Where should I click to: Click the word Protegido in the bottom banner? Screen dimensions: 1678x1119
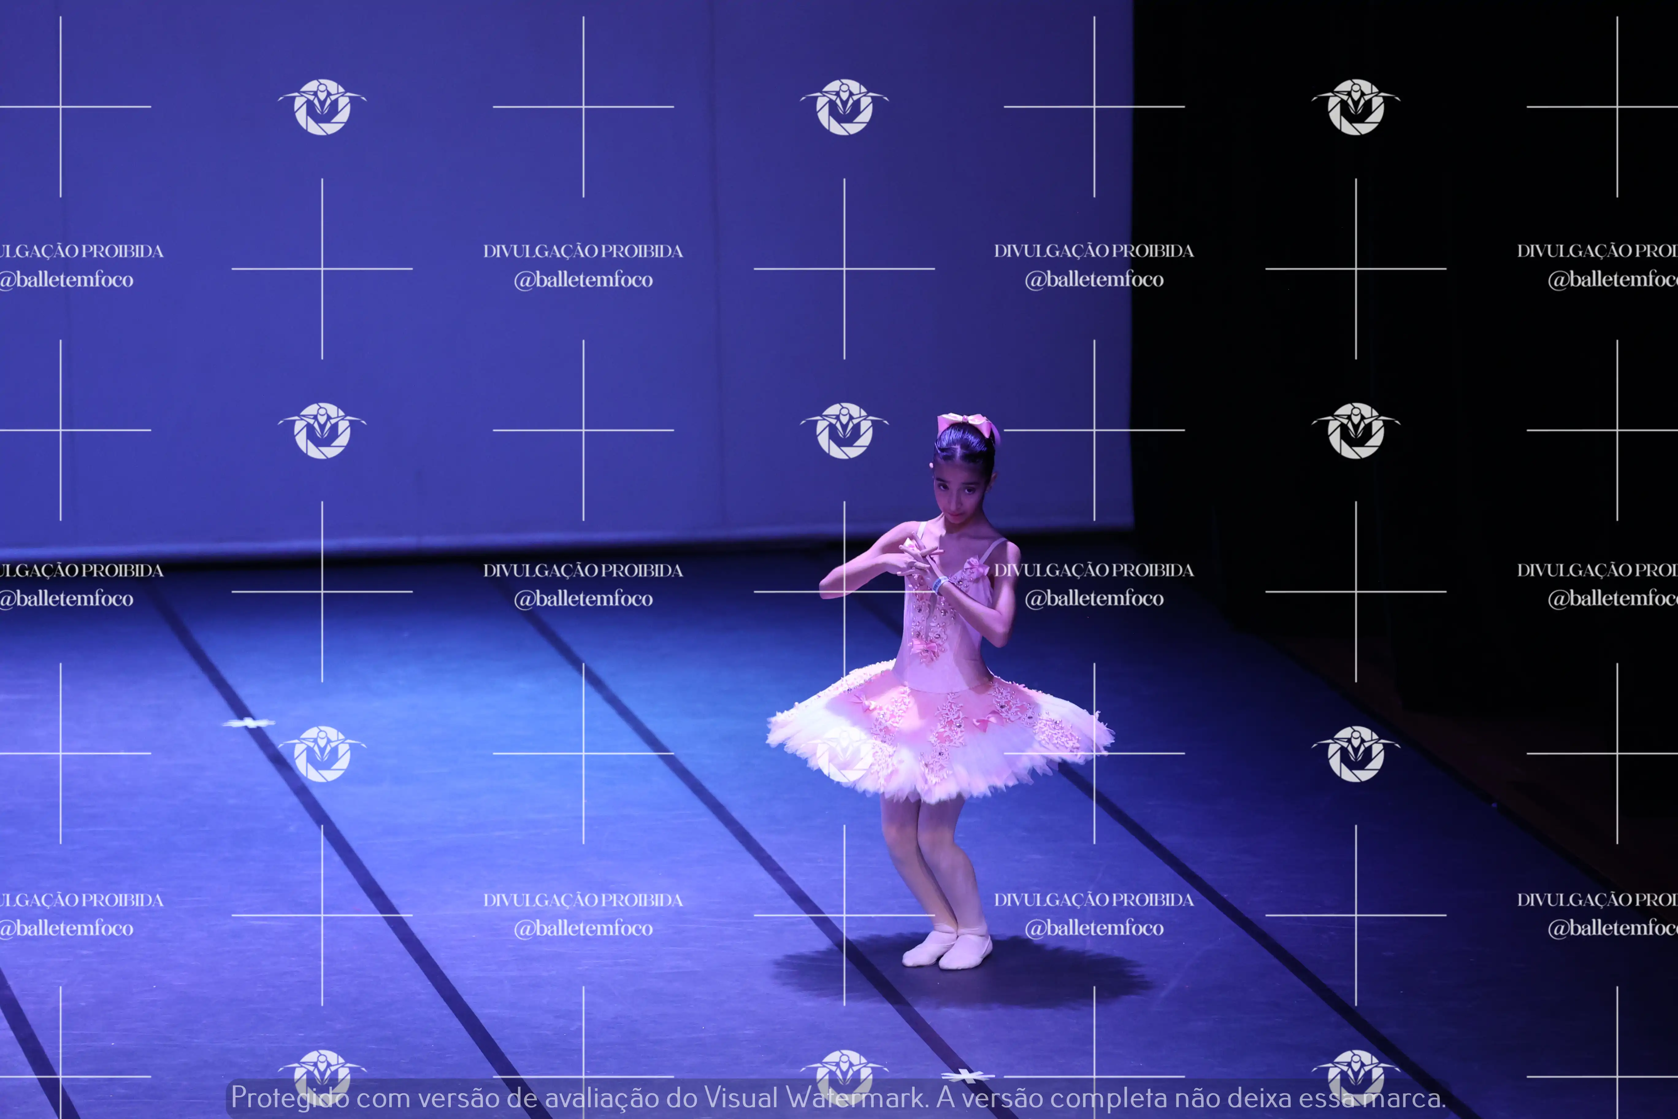click(290, 1098)
